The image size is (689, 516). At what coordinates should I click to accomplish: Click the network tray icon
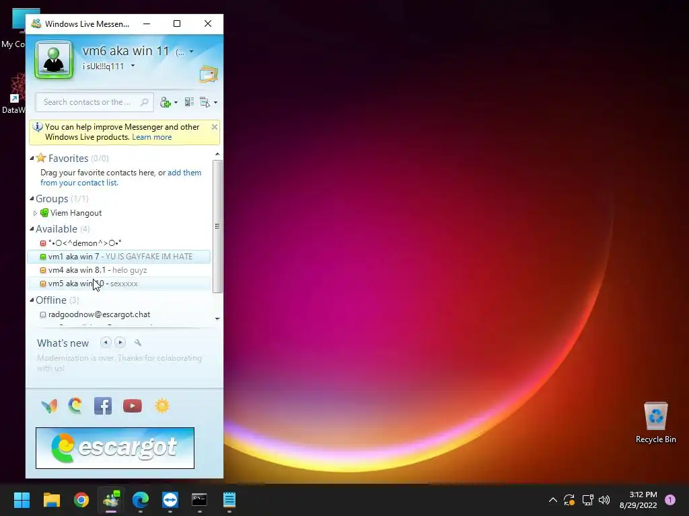pos(587,500)
